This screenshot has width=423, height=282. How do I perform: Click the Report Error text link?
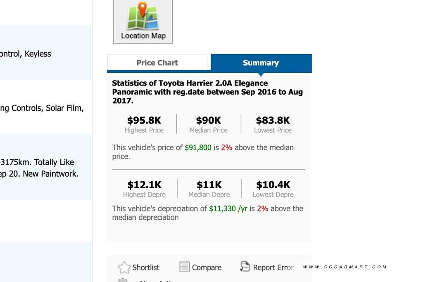tap(273, 268)
